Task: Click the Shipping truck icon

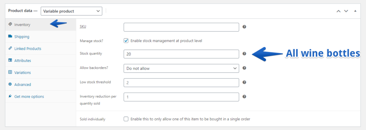Action: [10, 37]
